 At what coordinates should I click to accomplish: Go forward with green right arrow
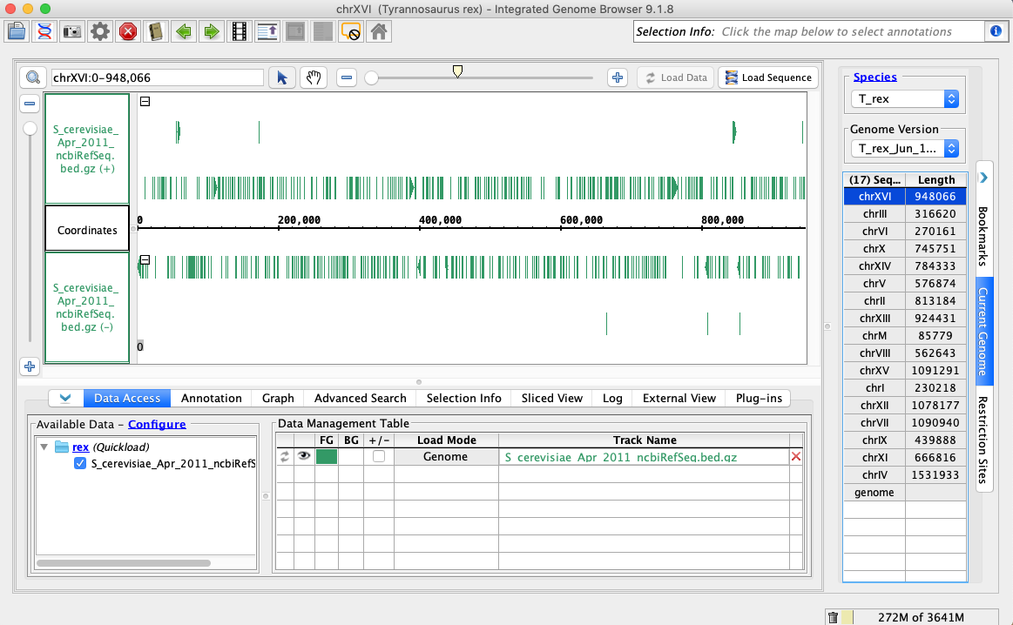pyautogui.click(x=212, y=31)
